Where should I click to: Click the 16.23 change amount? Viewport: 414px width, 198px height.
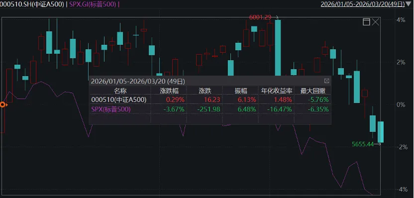click(x=212, y=99)
